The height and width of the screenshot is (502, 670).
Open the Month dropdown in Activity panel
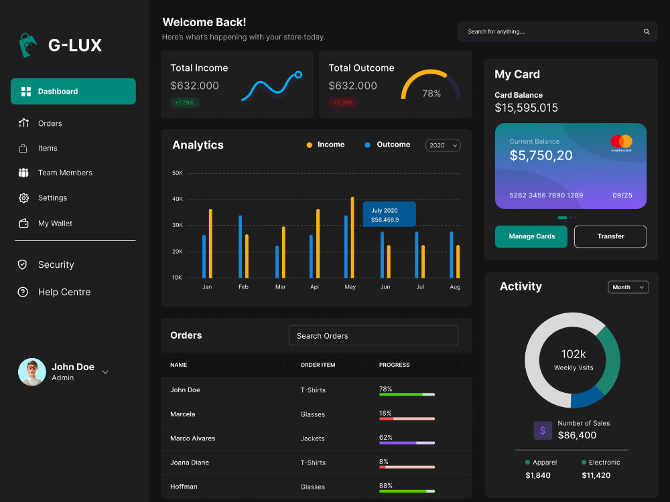point(628,286)
